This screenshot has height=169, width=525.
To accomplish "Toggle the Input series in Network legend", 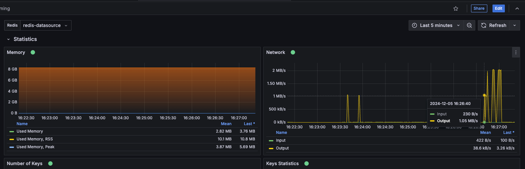I will coord(281,140).
